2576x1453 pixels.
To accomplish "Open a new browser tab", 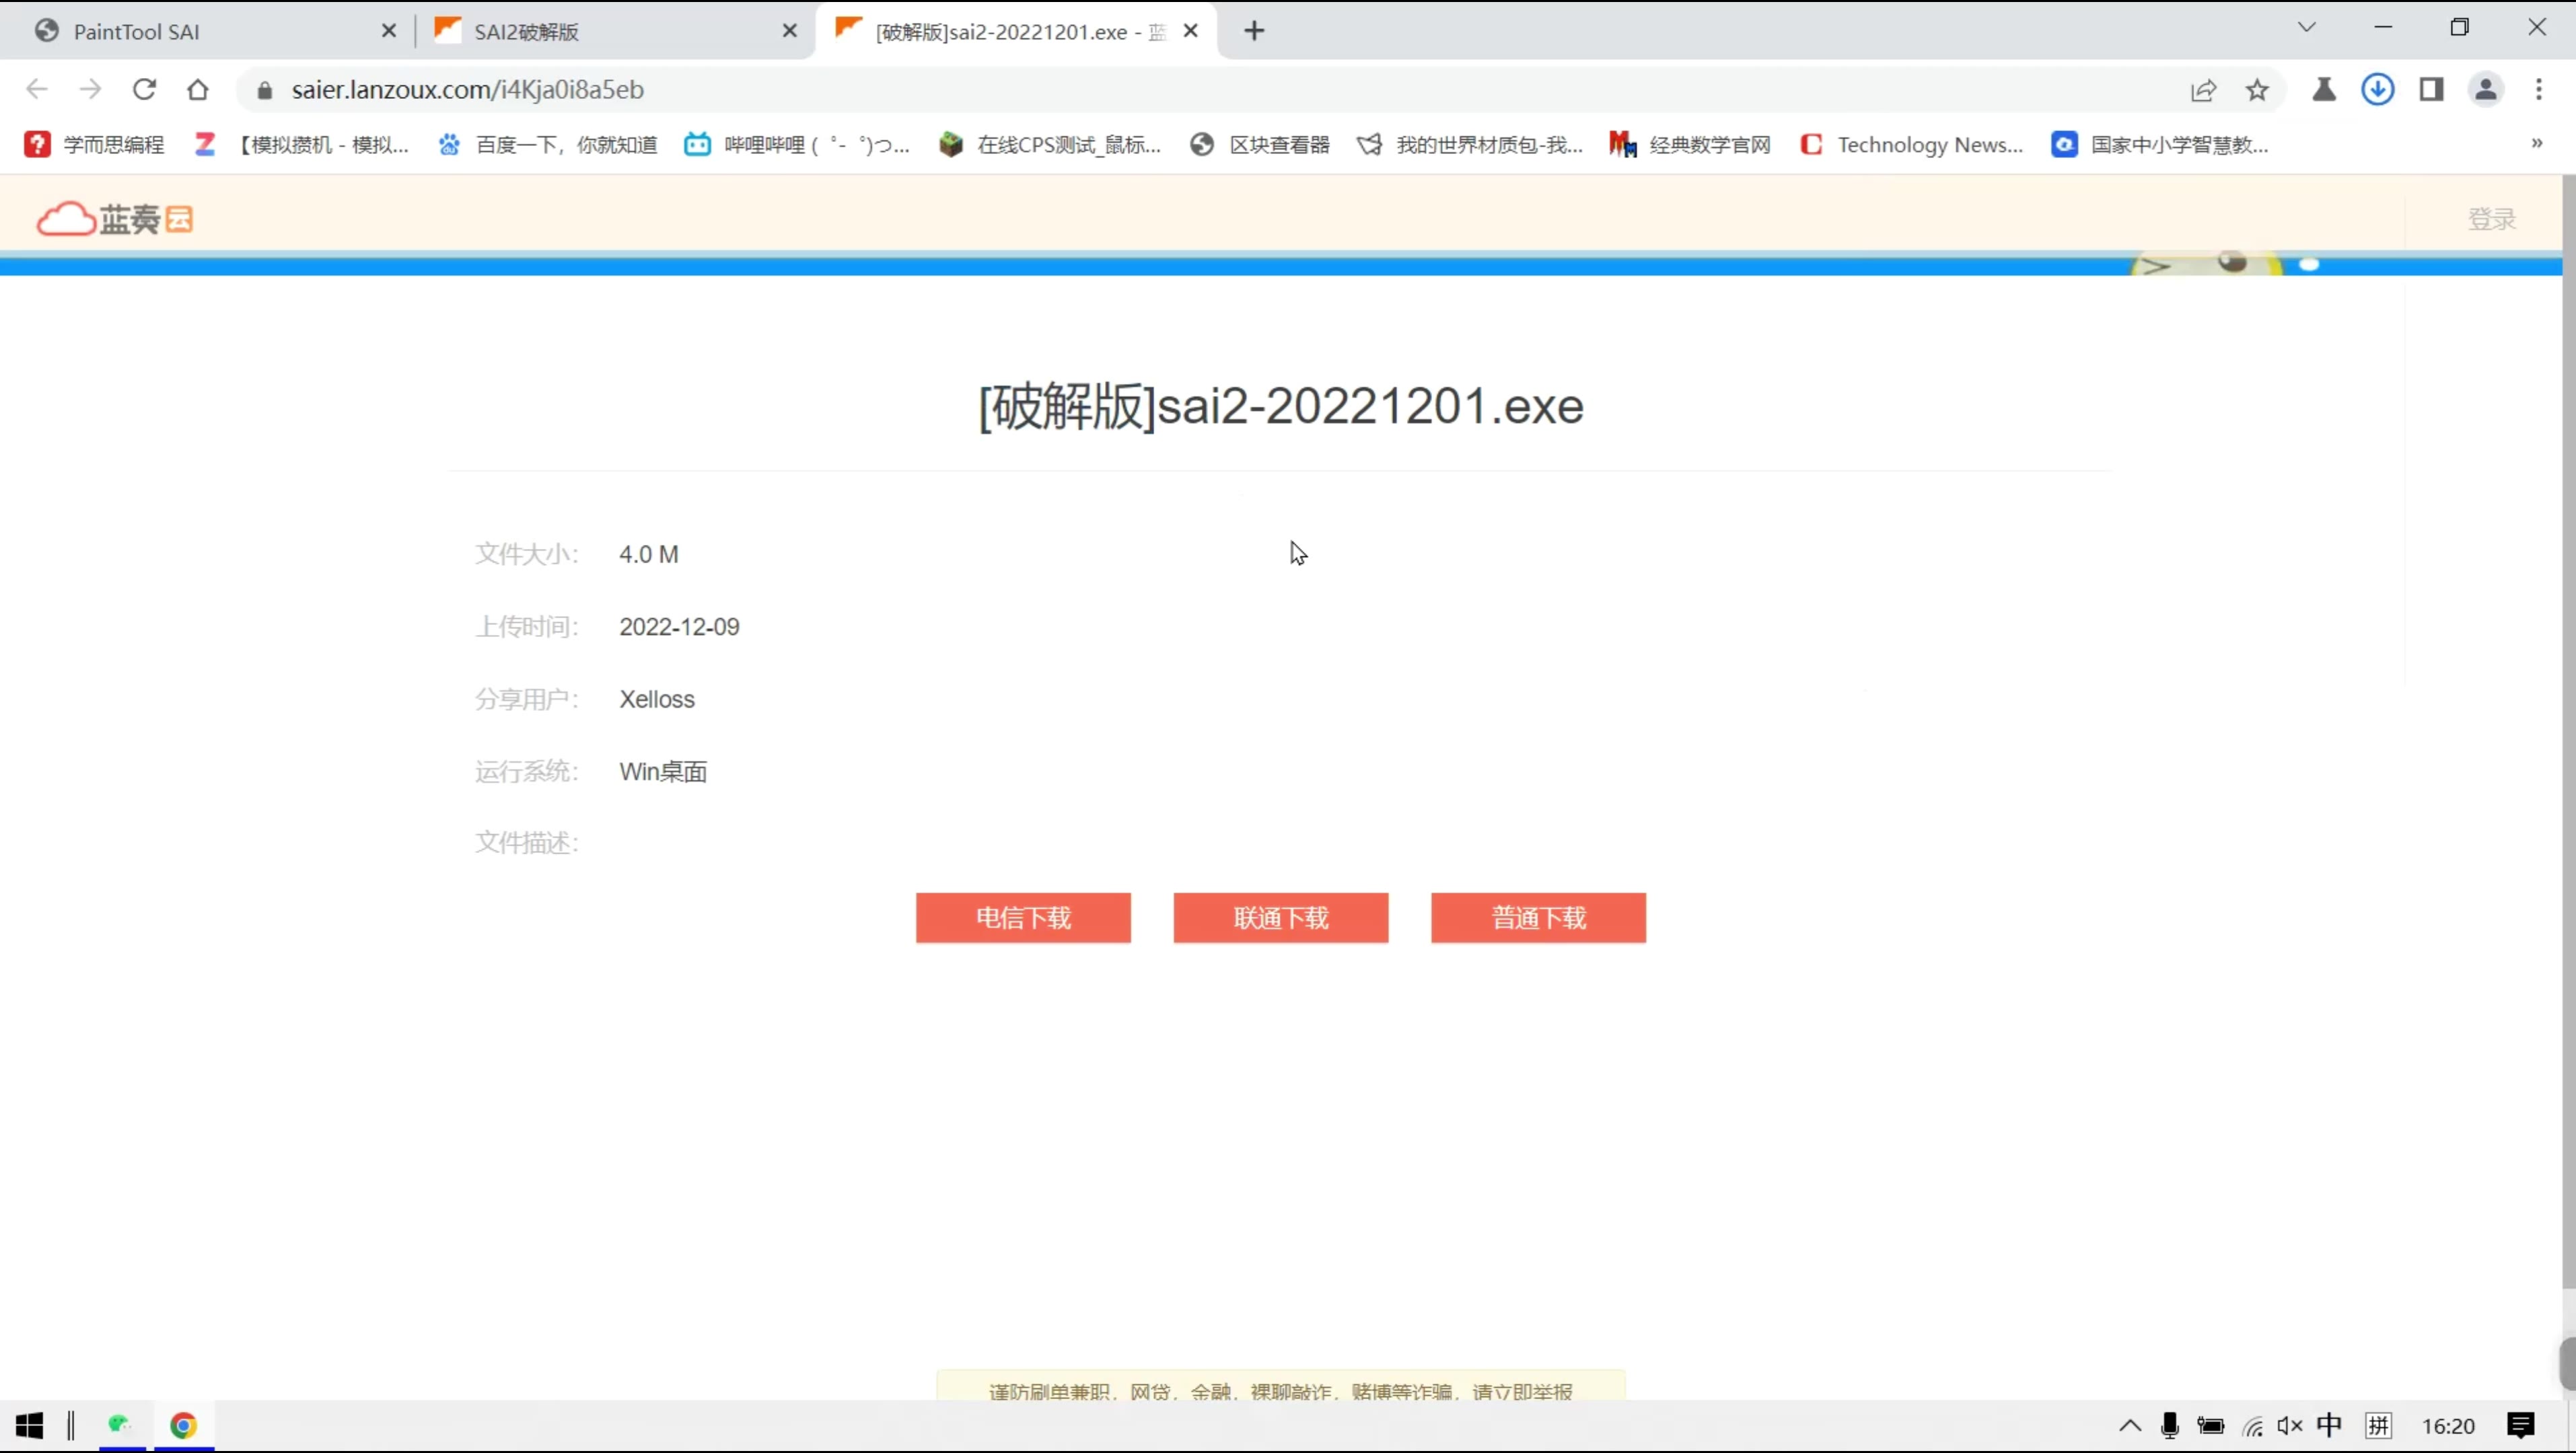I will tap(1254, 31).
